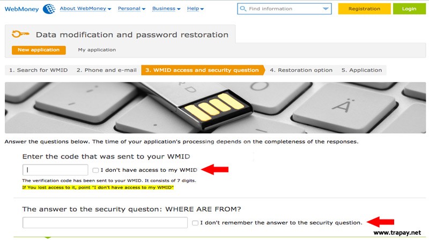Viewport: 429px width, 241px height.
Task: Click the yellow Registration button
Action: tap(364, 9)
